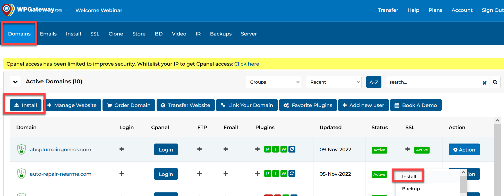Toggle A-Z sort order button

coord(373,82)
